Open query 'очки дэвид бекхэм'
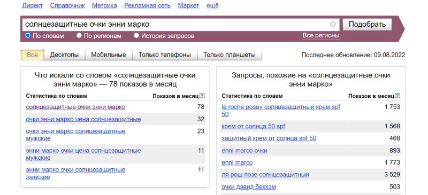 (x=249, y=187)
